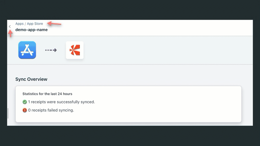Click the red starburst integration logo
Screen dimensions: 260x146
click(x=75, y=50)
